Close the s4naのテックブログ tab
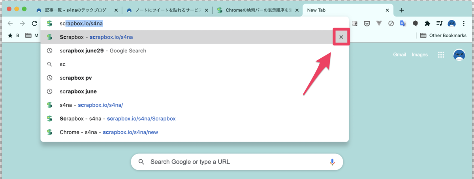 point(116,10)
